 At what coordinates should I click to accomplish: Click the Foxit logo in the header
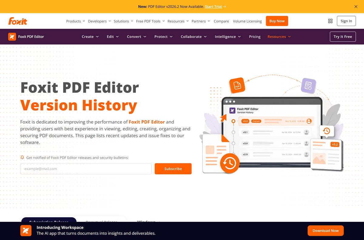(x=18, y=21)
